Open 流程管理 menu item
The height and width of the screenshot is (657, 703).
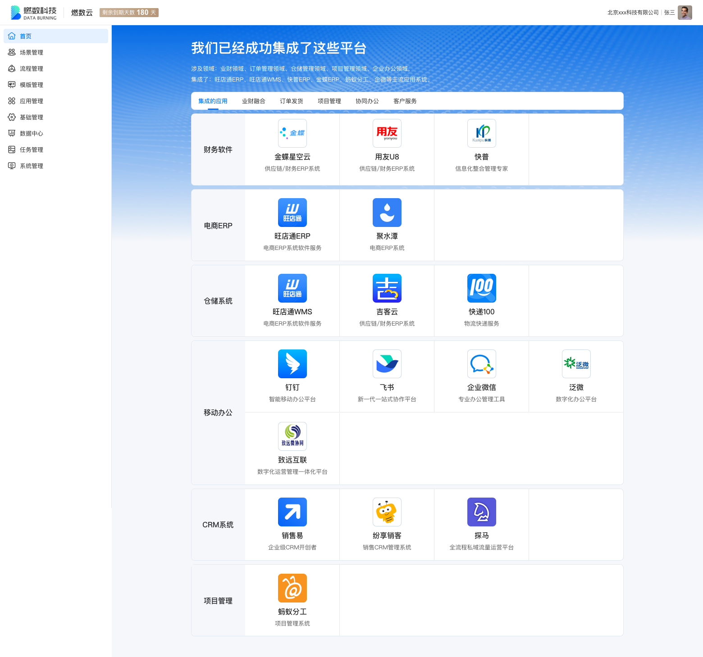click(56, 68)
